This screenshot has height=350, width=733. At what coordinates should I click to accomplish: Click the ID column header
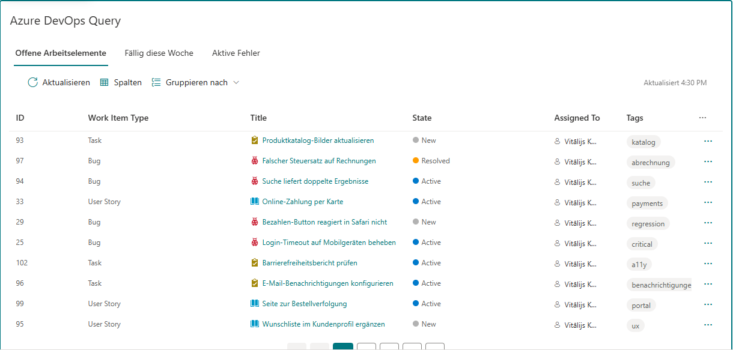pos(20,118)
